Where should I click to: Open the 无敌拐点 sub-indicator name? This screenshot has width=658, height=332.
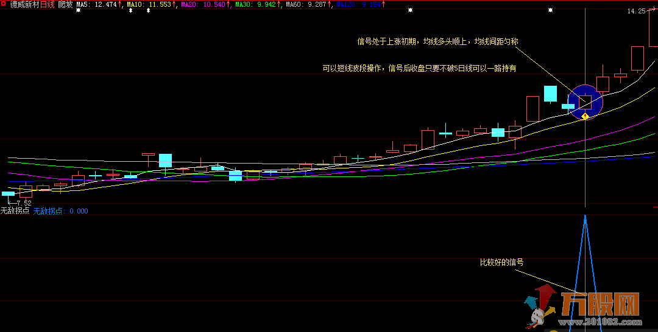coord(15,211)
